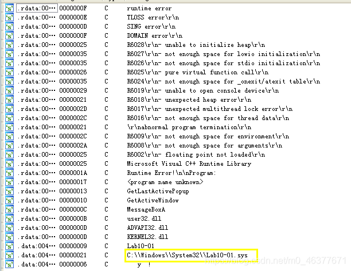Click the icon of the R6026 stdio initialization row
This screenshot has height=271, width=351.
coord(9,63)
